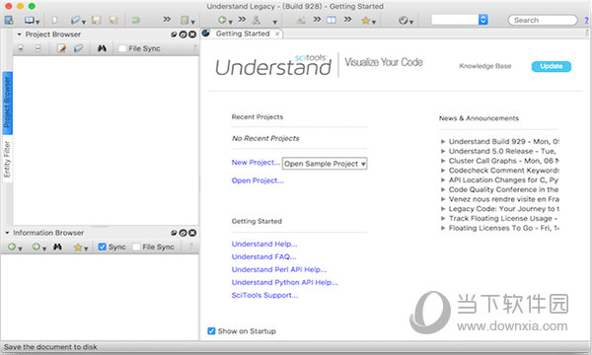
Task: Click the favorites star in Information Browser
Action: point(78,248)
